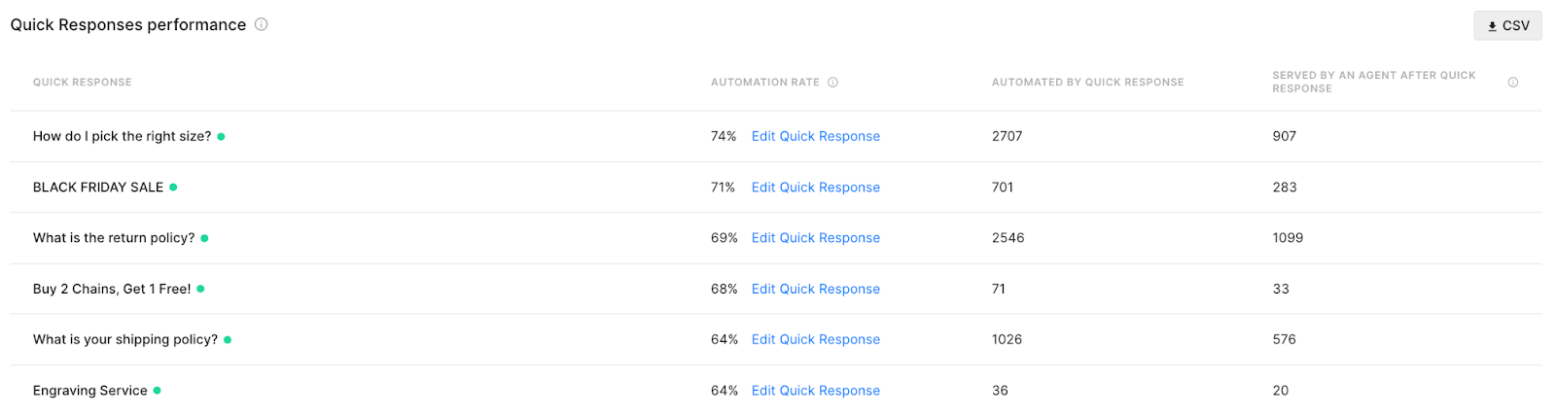
Task: Click green status dot for size question
Action: tap(221, 137)
